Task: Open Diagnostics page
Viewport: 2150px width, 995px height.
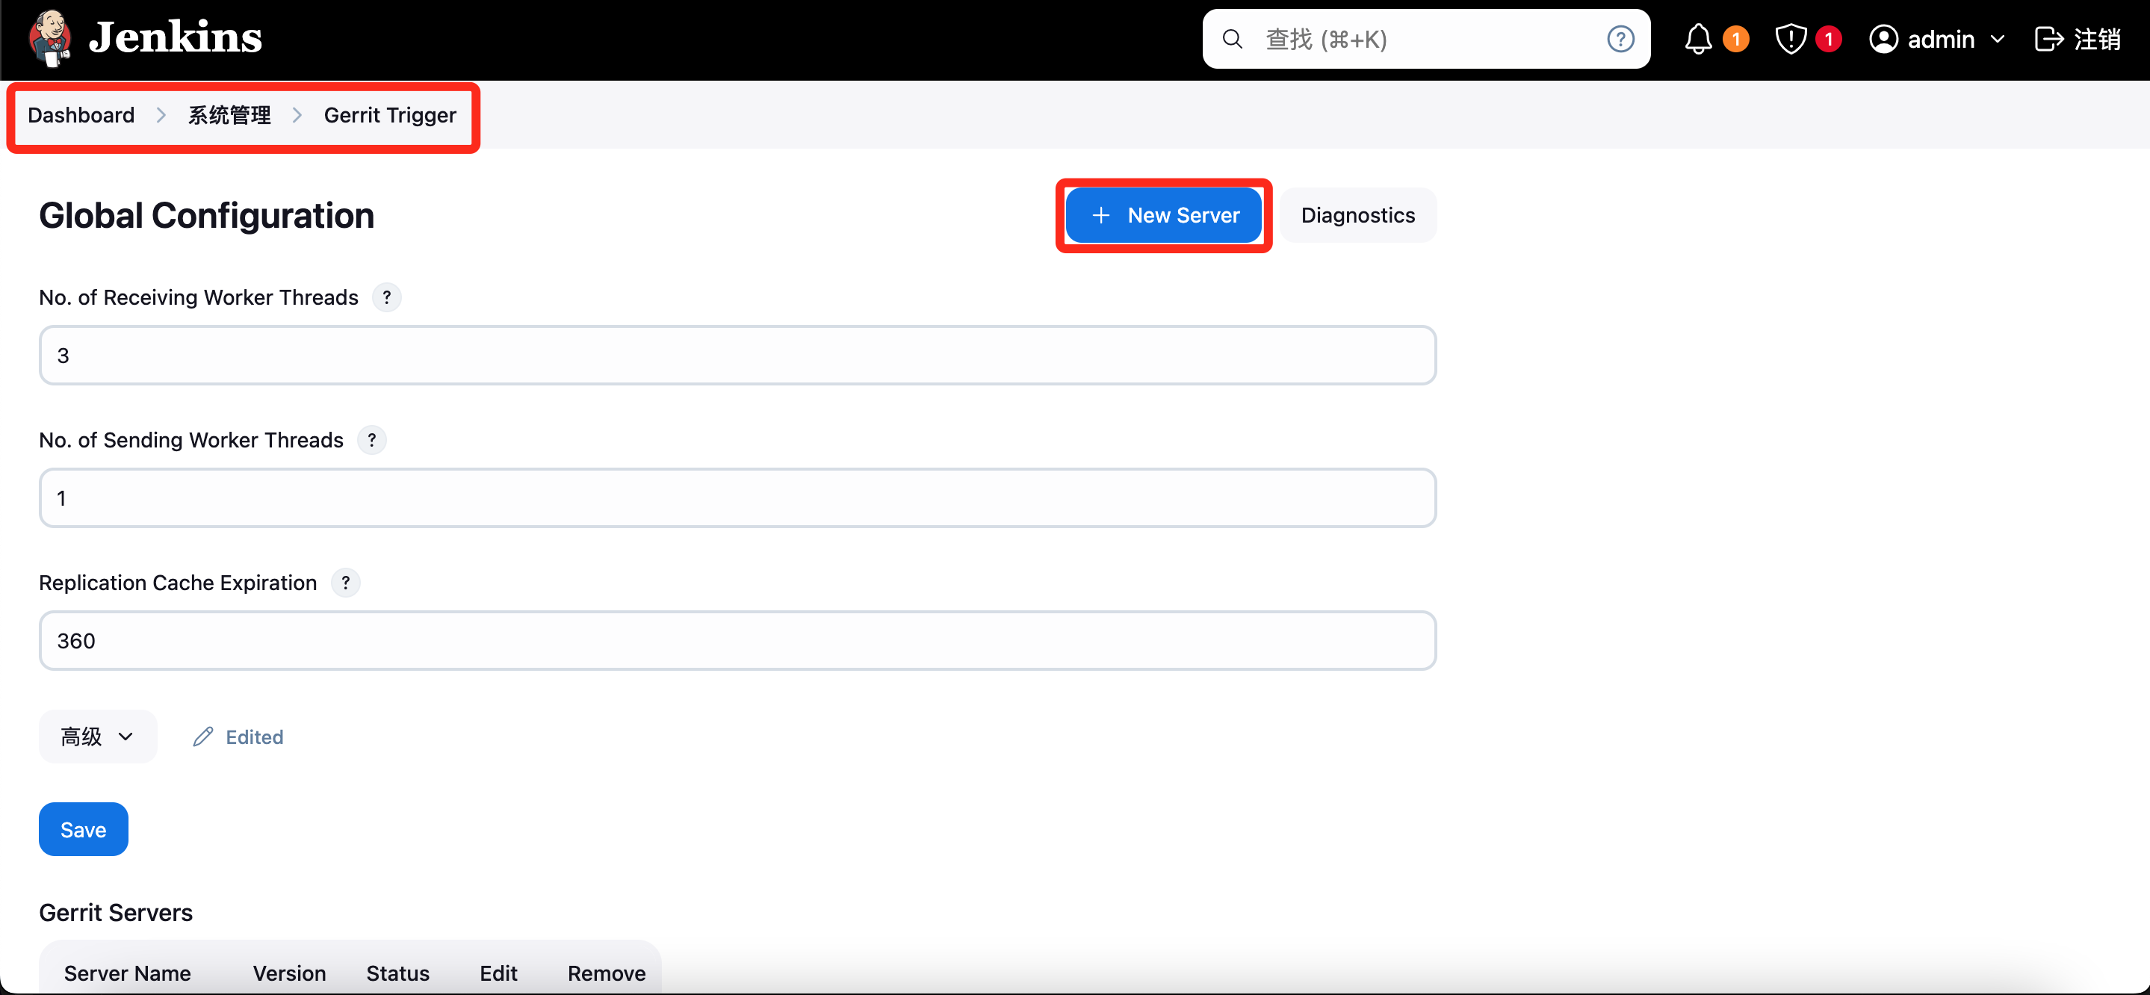Action: pos(1357,215)
